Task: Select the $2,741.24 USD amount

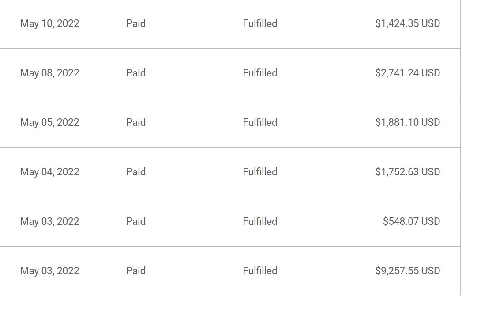Action: pyautogui.click(x=407, y=73)
